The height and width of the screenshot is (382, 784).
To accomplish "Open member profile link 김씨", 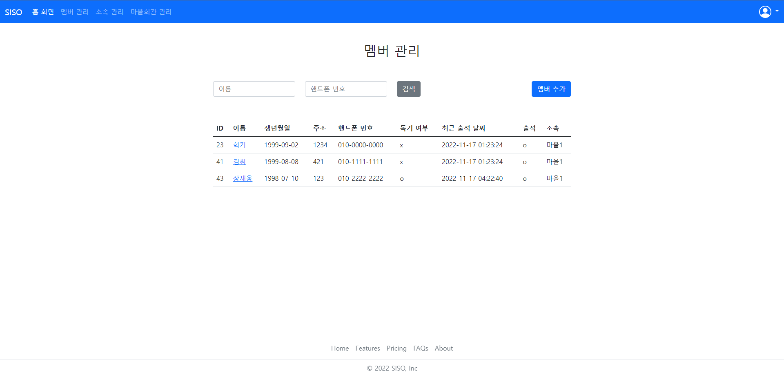I will pyautogui.click(x=239, y=162).
